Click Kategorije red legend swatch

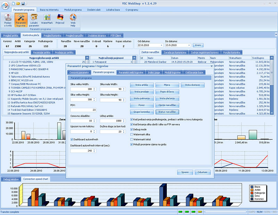pos(252,193)
